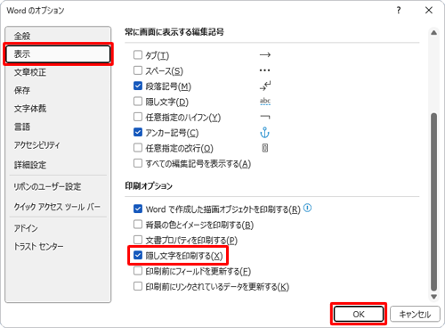
Task: Open トラスト センター settings
Action: (x=58, y=246)
